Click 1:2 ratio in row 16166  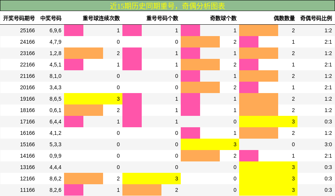point(328,133)
